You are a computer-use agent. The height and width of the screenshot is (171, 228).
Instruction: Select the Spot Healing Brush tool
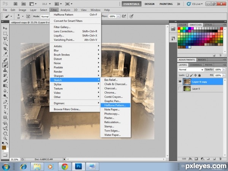(x=5, y=60)
